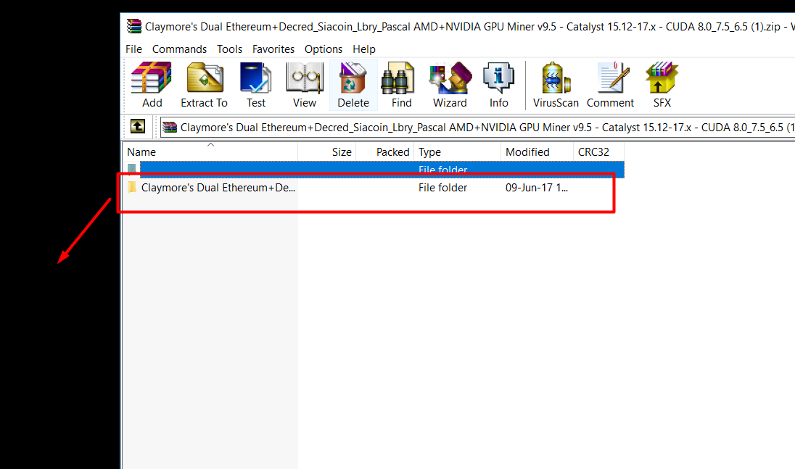
Task: Open the Commands menu
Action: click(x=179, y=49)
